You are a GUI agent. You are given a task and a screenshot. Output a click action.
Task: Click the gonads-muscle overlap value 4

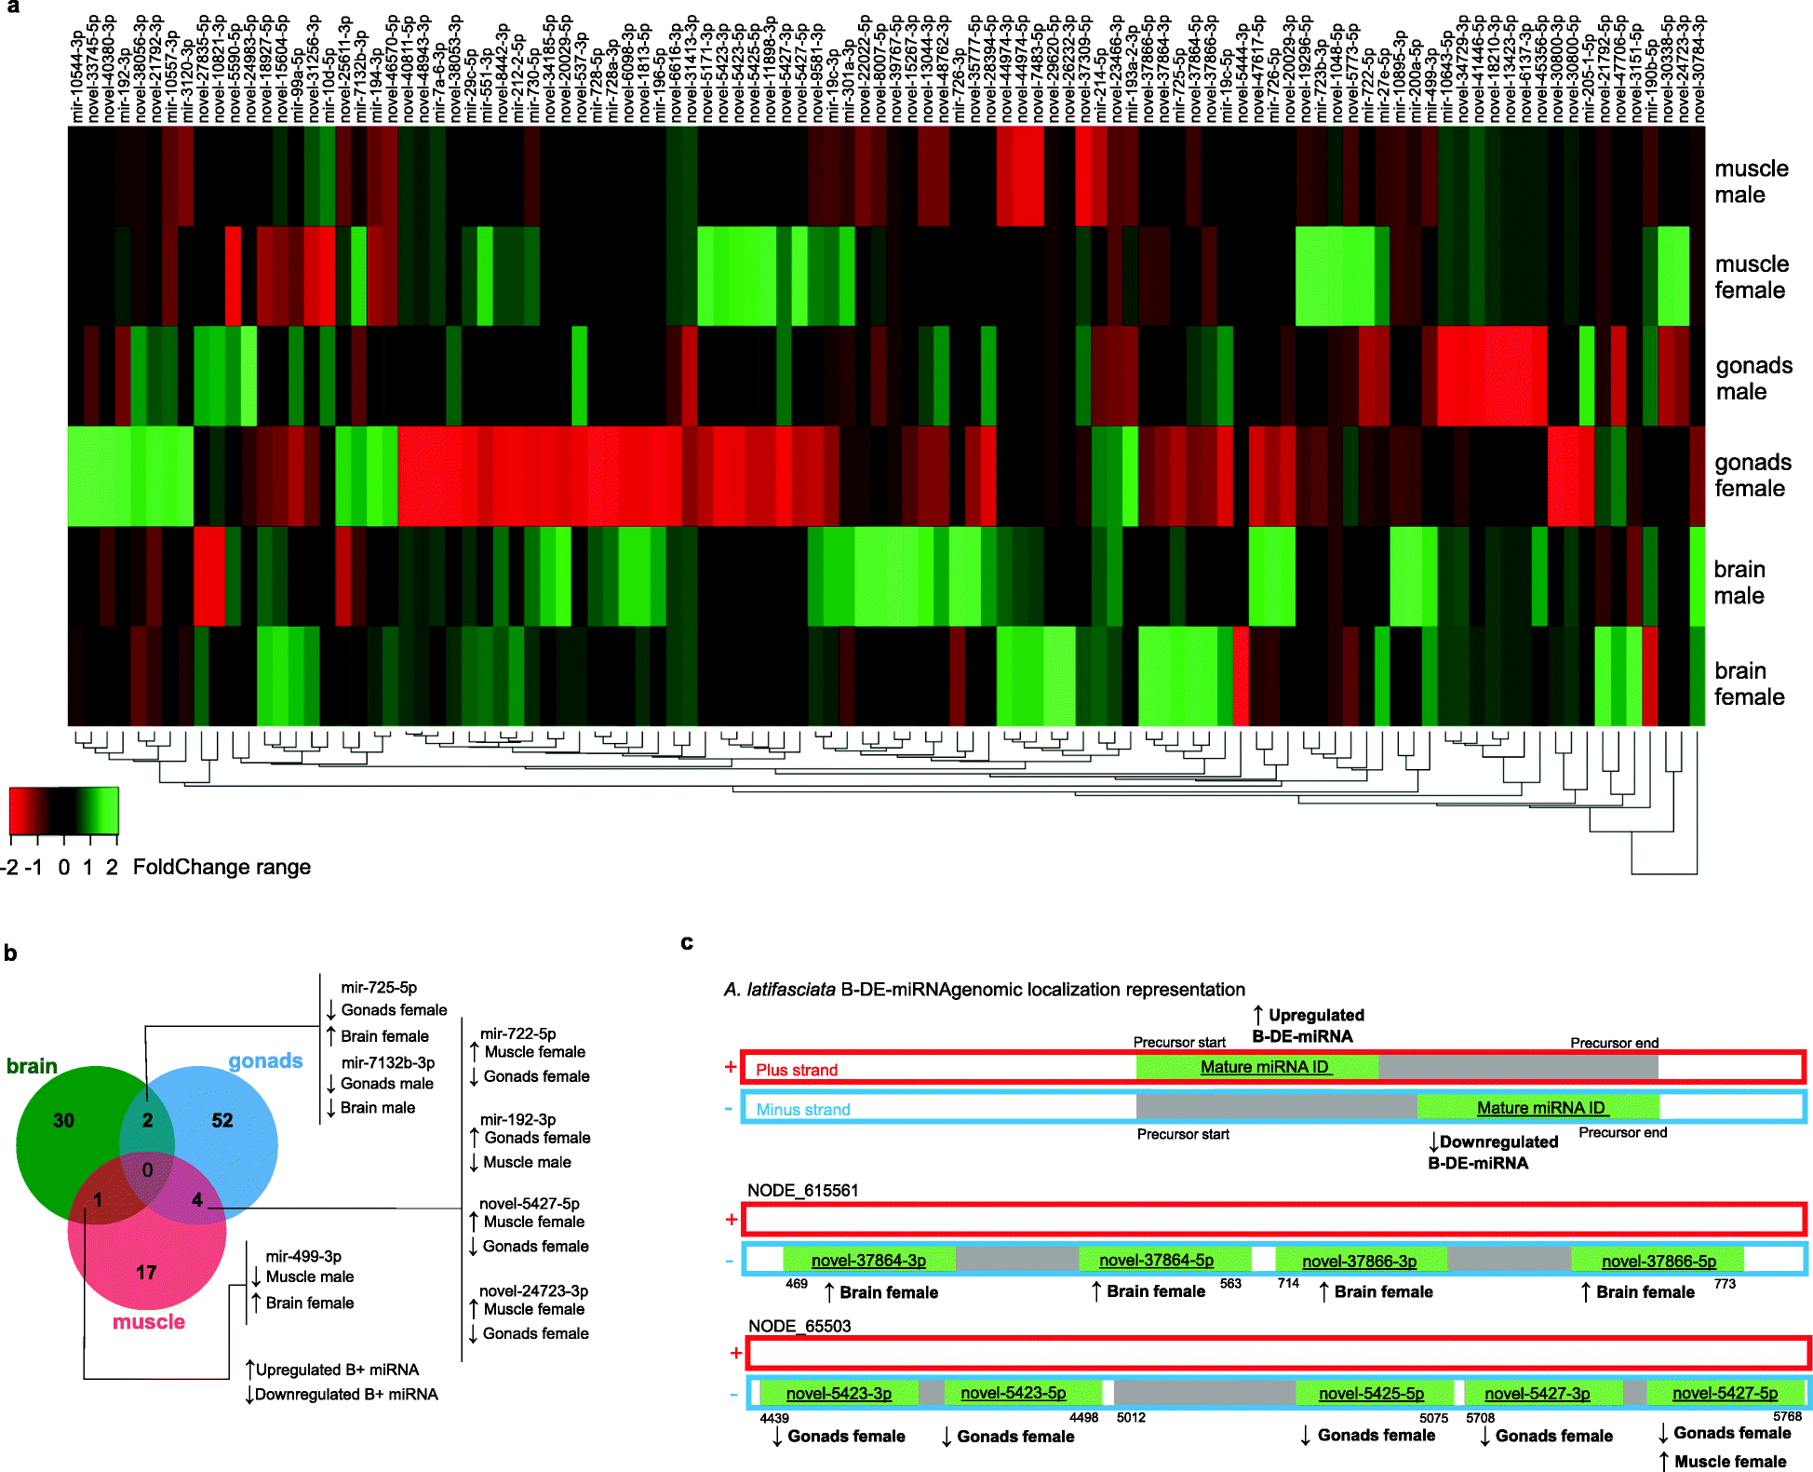point(197,1200)
